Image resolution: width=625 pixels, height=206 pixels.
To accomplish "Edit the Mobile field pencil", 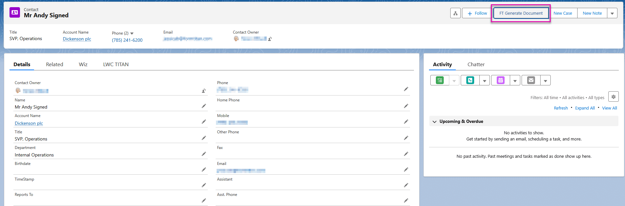I will [x=406, y=122].
